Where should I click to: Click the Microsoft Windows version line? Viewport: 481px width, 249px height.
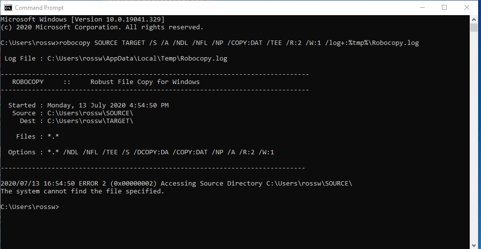tap(82, 19)
